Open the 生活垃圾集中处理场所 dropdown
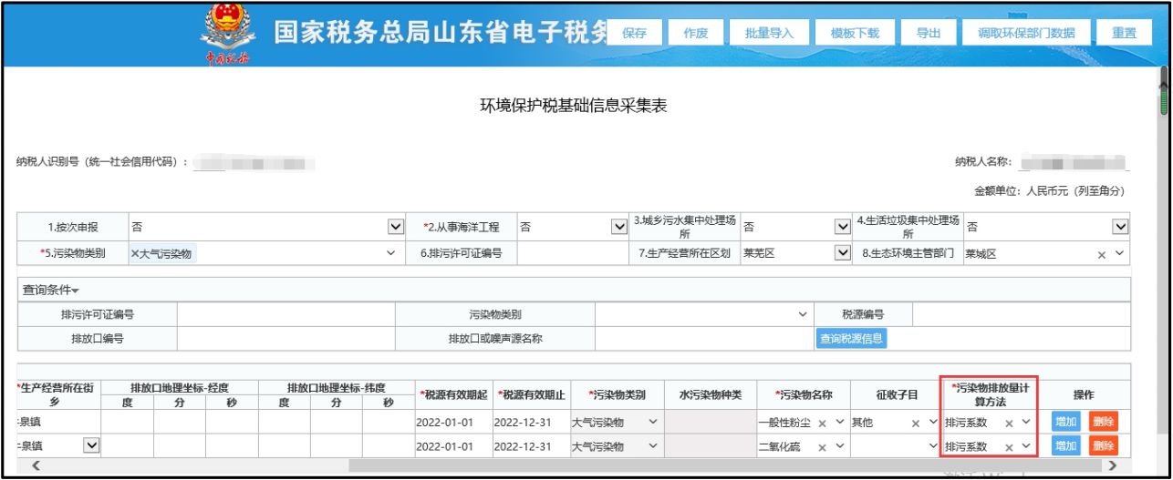This screenshot has width=1173, height=480. (1120, 227)
